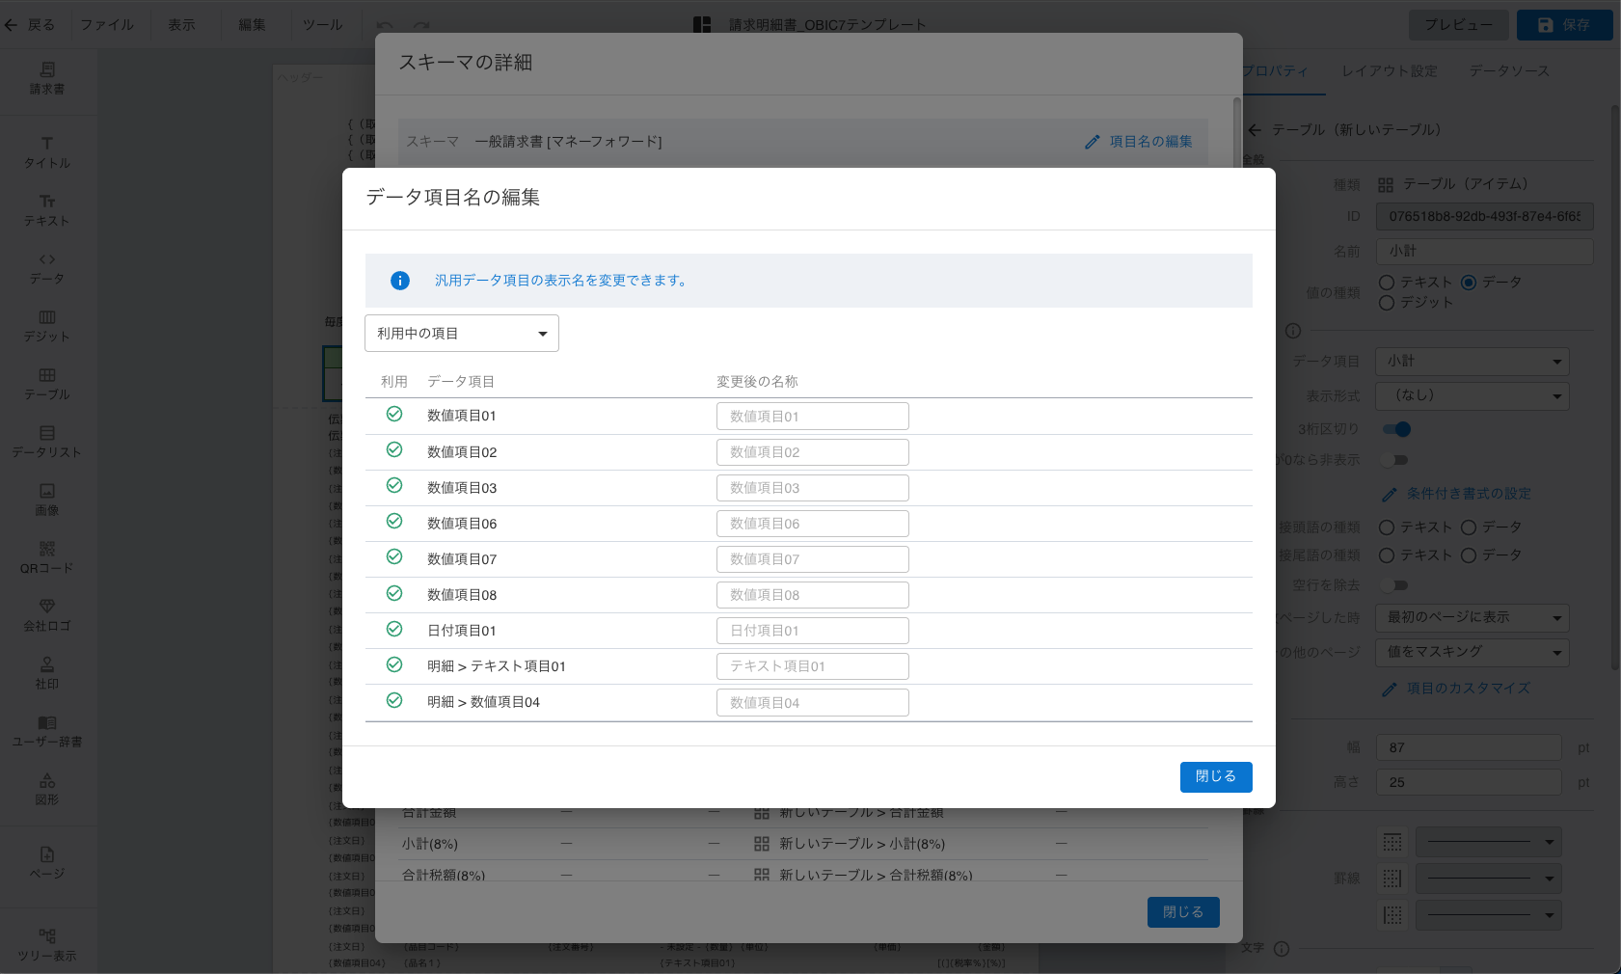
Task: Switch to the レイアウト設定 tab
Action: click(1389, 71)
